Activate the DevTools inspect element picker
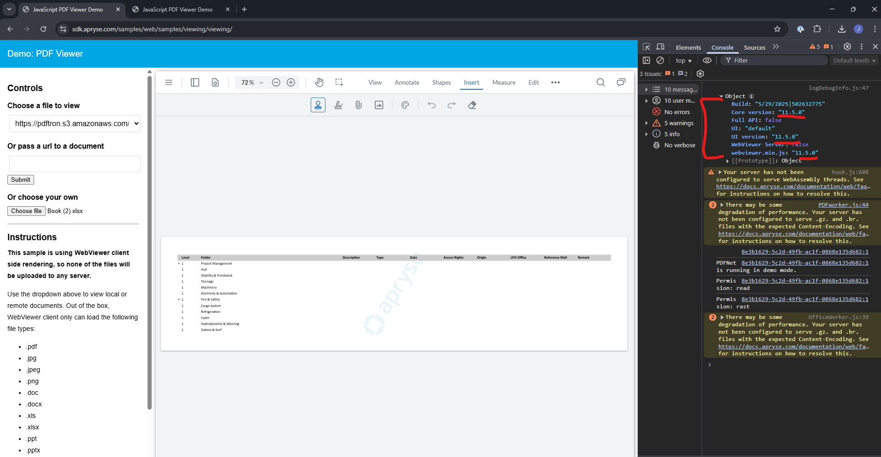This screenshot has width=881, height=457. (646, 47)
